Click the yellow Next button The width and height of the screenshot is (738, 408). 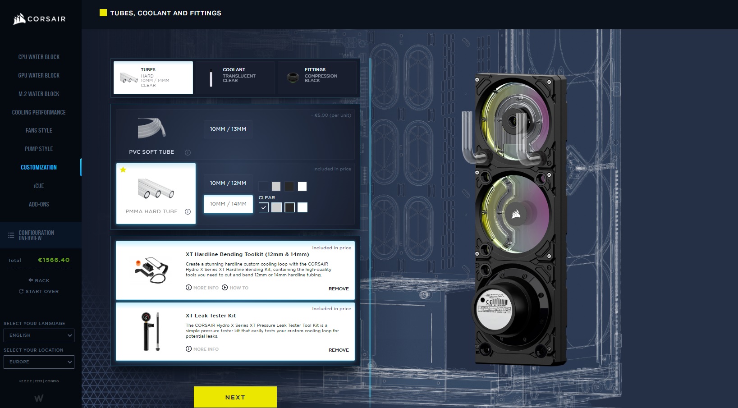click(235, 397)
